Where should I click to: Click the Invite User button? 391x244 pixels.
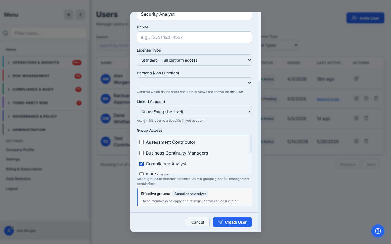[365, 18]
